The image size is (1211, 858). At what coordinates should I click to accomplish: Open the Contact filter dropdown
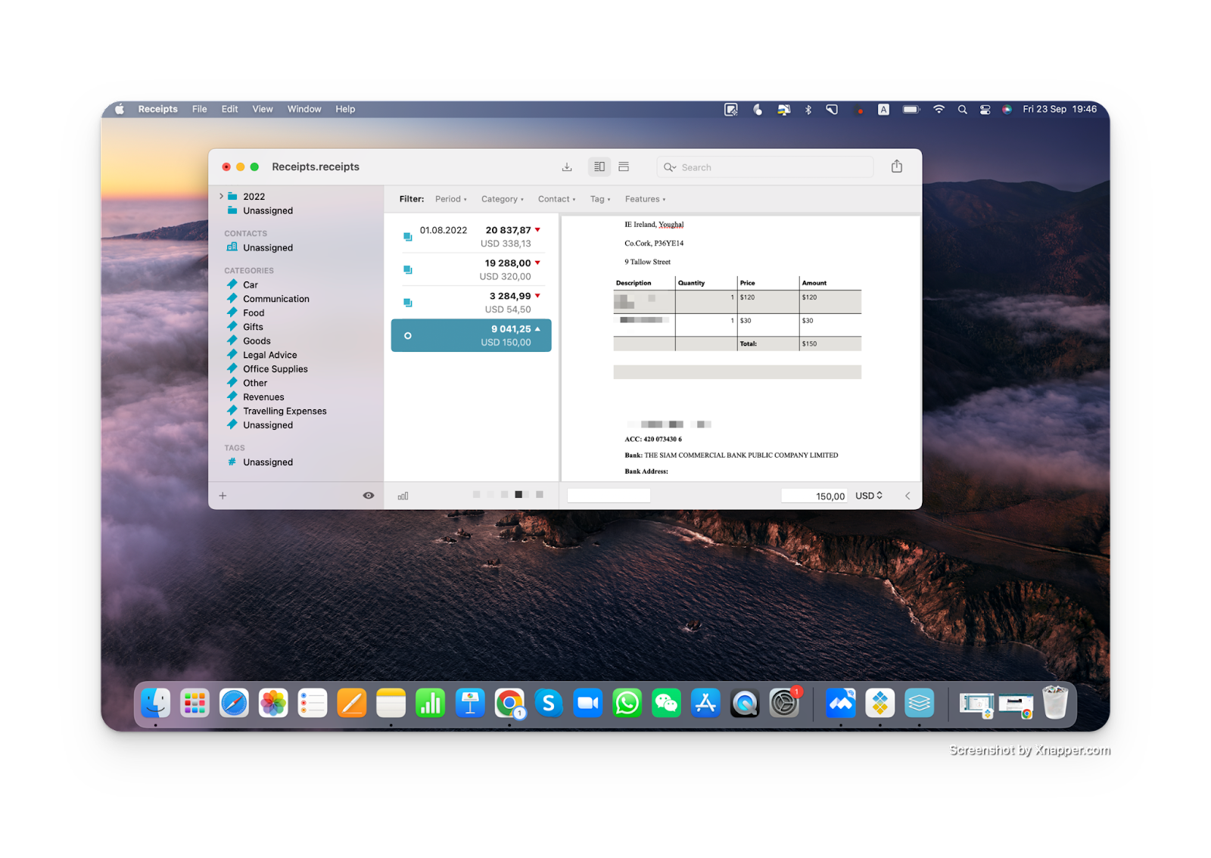556,200
